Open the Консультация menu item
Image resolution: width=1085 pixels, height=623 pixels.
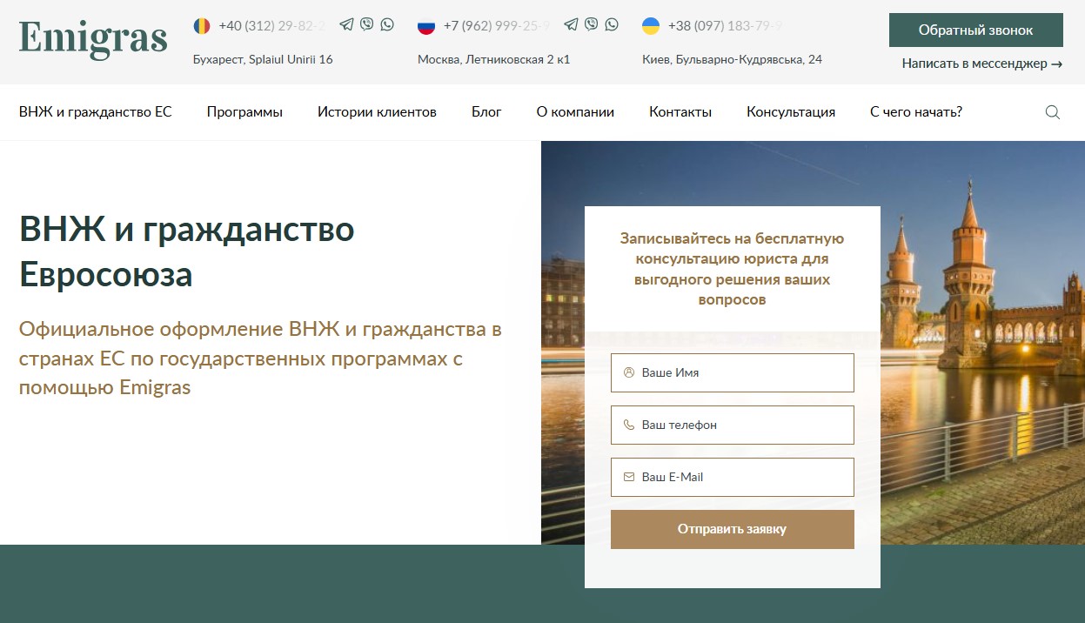[x=791, y=112]
